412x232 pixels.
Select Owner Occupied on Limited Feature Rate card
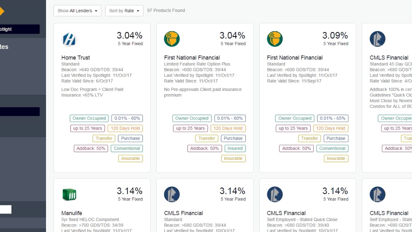pyautogui.click(x=192, y=118)
